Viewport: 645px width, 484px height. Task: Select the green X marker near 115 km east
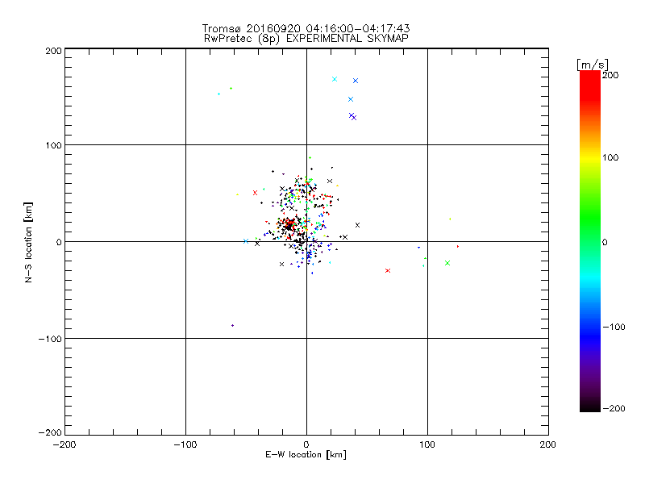447,263
